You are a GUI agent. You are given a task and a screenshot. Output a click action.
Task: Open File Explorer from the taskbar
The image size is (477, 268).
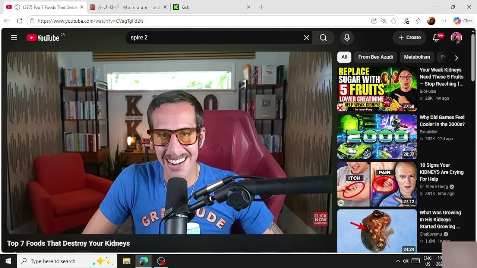pos(126,261)
